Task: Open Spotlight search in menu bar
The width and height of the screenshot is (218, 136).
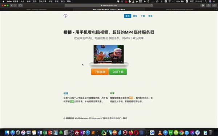Action: tap(206, 1)
